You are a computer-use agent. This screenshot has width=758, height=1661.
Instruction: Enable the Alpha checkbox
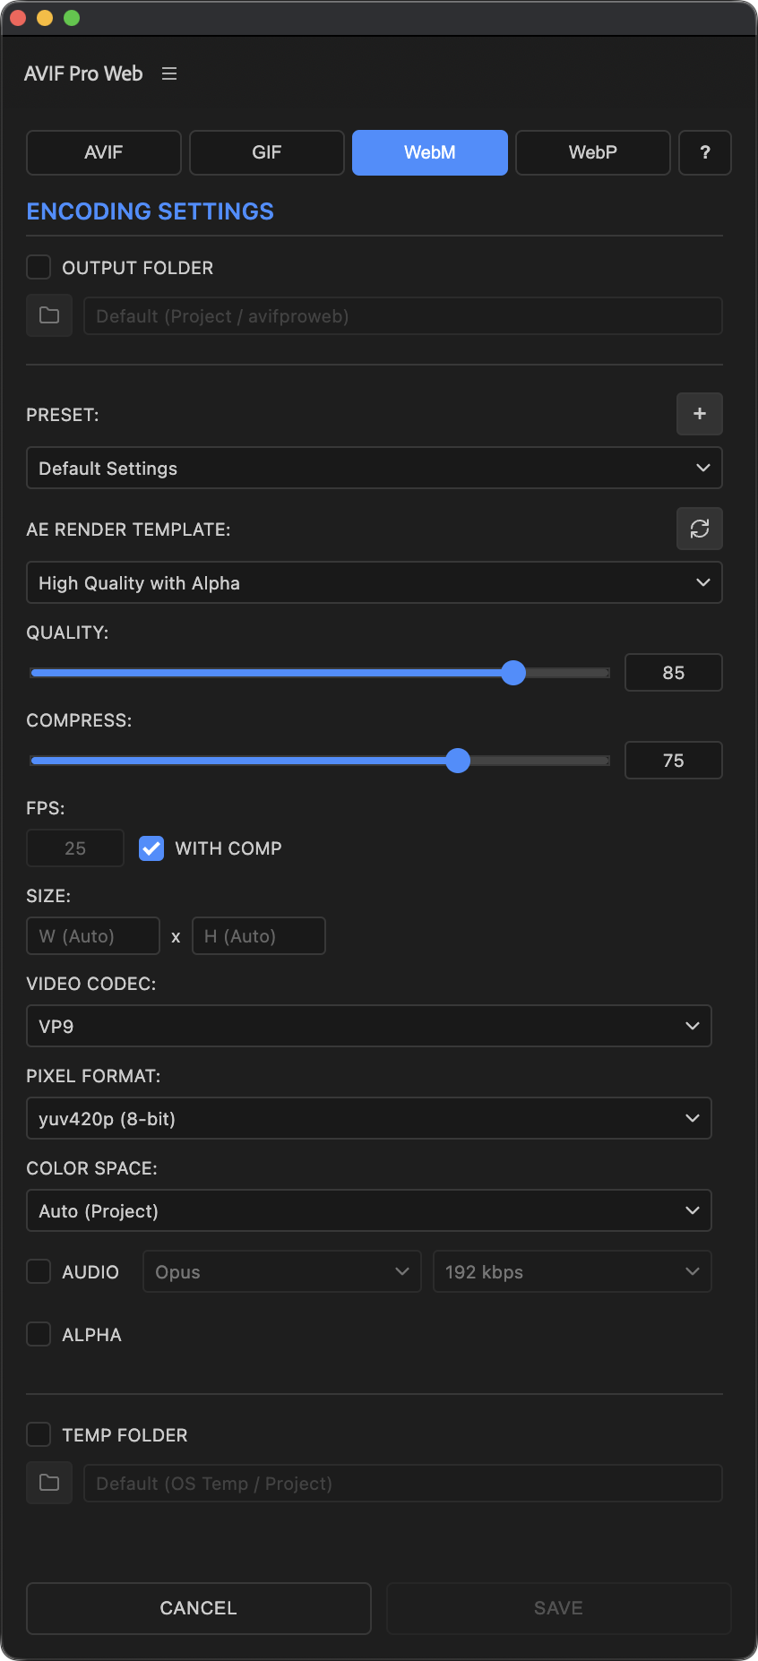pyautogui.click(x=39, y=1334)
